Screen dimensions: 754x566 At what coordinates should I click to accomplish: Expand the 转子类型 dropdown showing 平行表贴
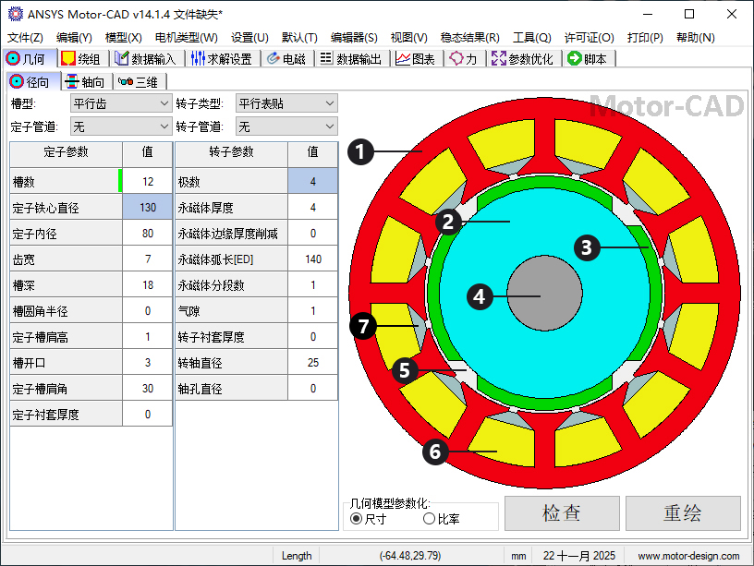pyautogui.click(x=286, y=103)
